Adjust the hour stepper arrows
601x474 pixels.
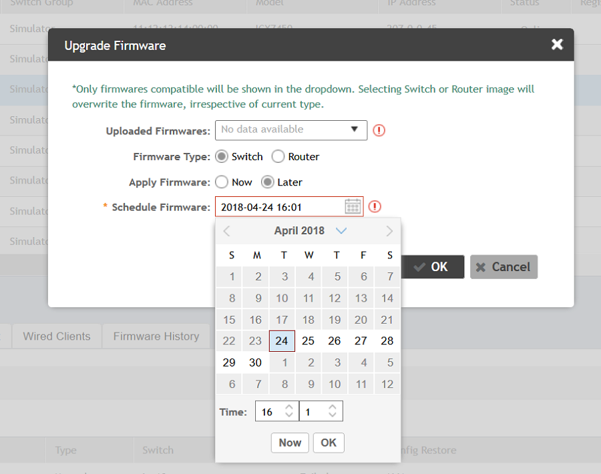coord(288,412)
